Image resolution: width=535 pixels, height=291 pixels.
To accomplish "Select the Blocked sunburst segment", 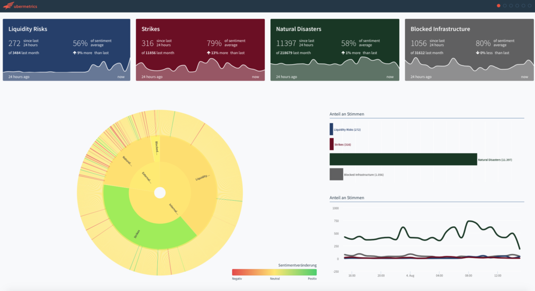I will click(x=156, y=149).
